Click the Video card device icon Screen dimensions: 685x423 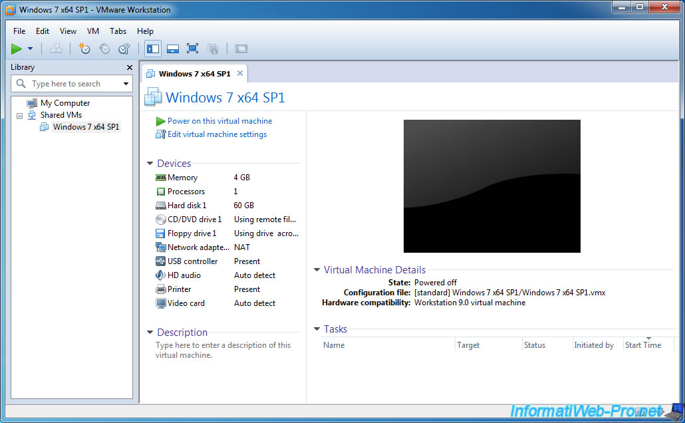tap(161, 303)
